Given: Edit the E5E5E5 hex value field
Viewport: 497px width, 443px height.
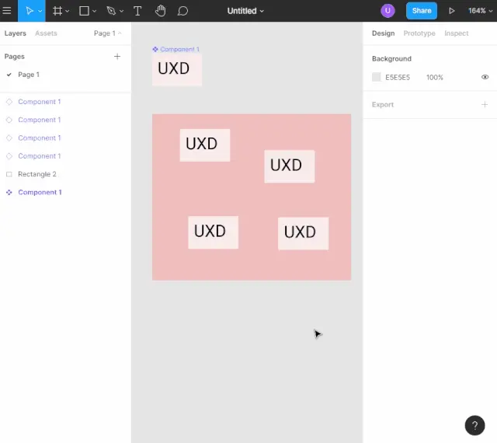Looking at the screenshot, I should (x=398, y=78).
